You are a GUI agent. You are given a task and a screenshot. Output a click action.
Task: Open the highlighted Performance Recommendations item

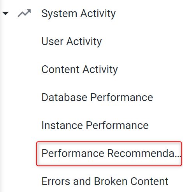pyautogui.click(x=109, y=154)
